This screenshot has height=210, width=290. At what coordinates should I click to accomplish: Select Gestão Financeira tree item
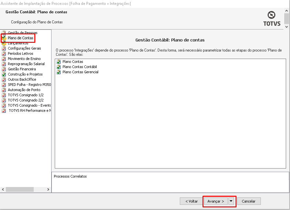pyautogui.click(x=22, y=69)
